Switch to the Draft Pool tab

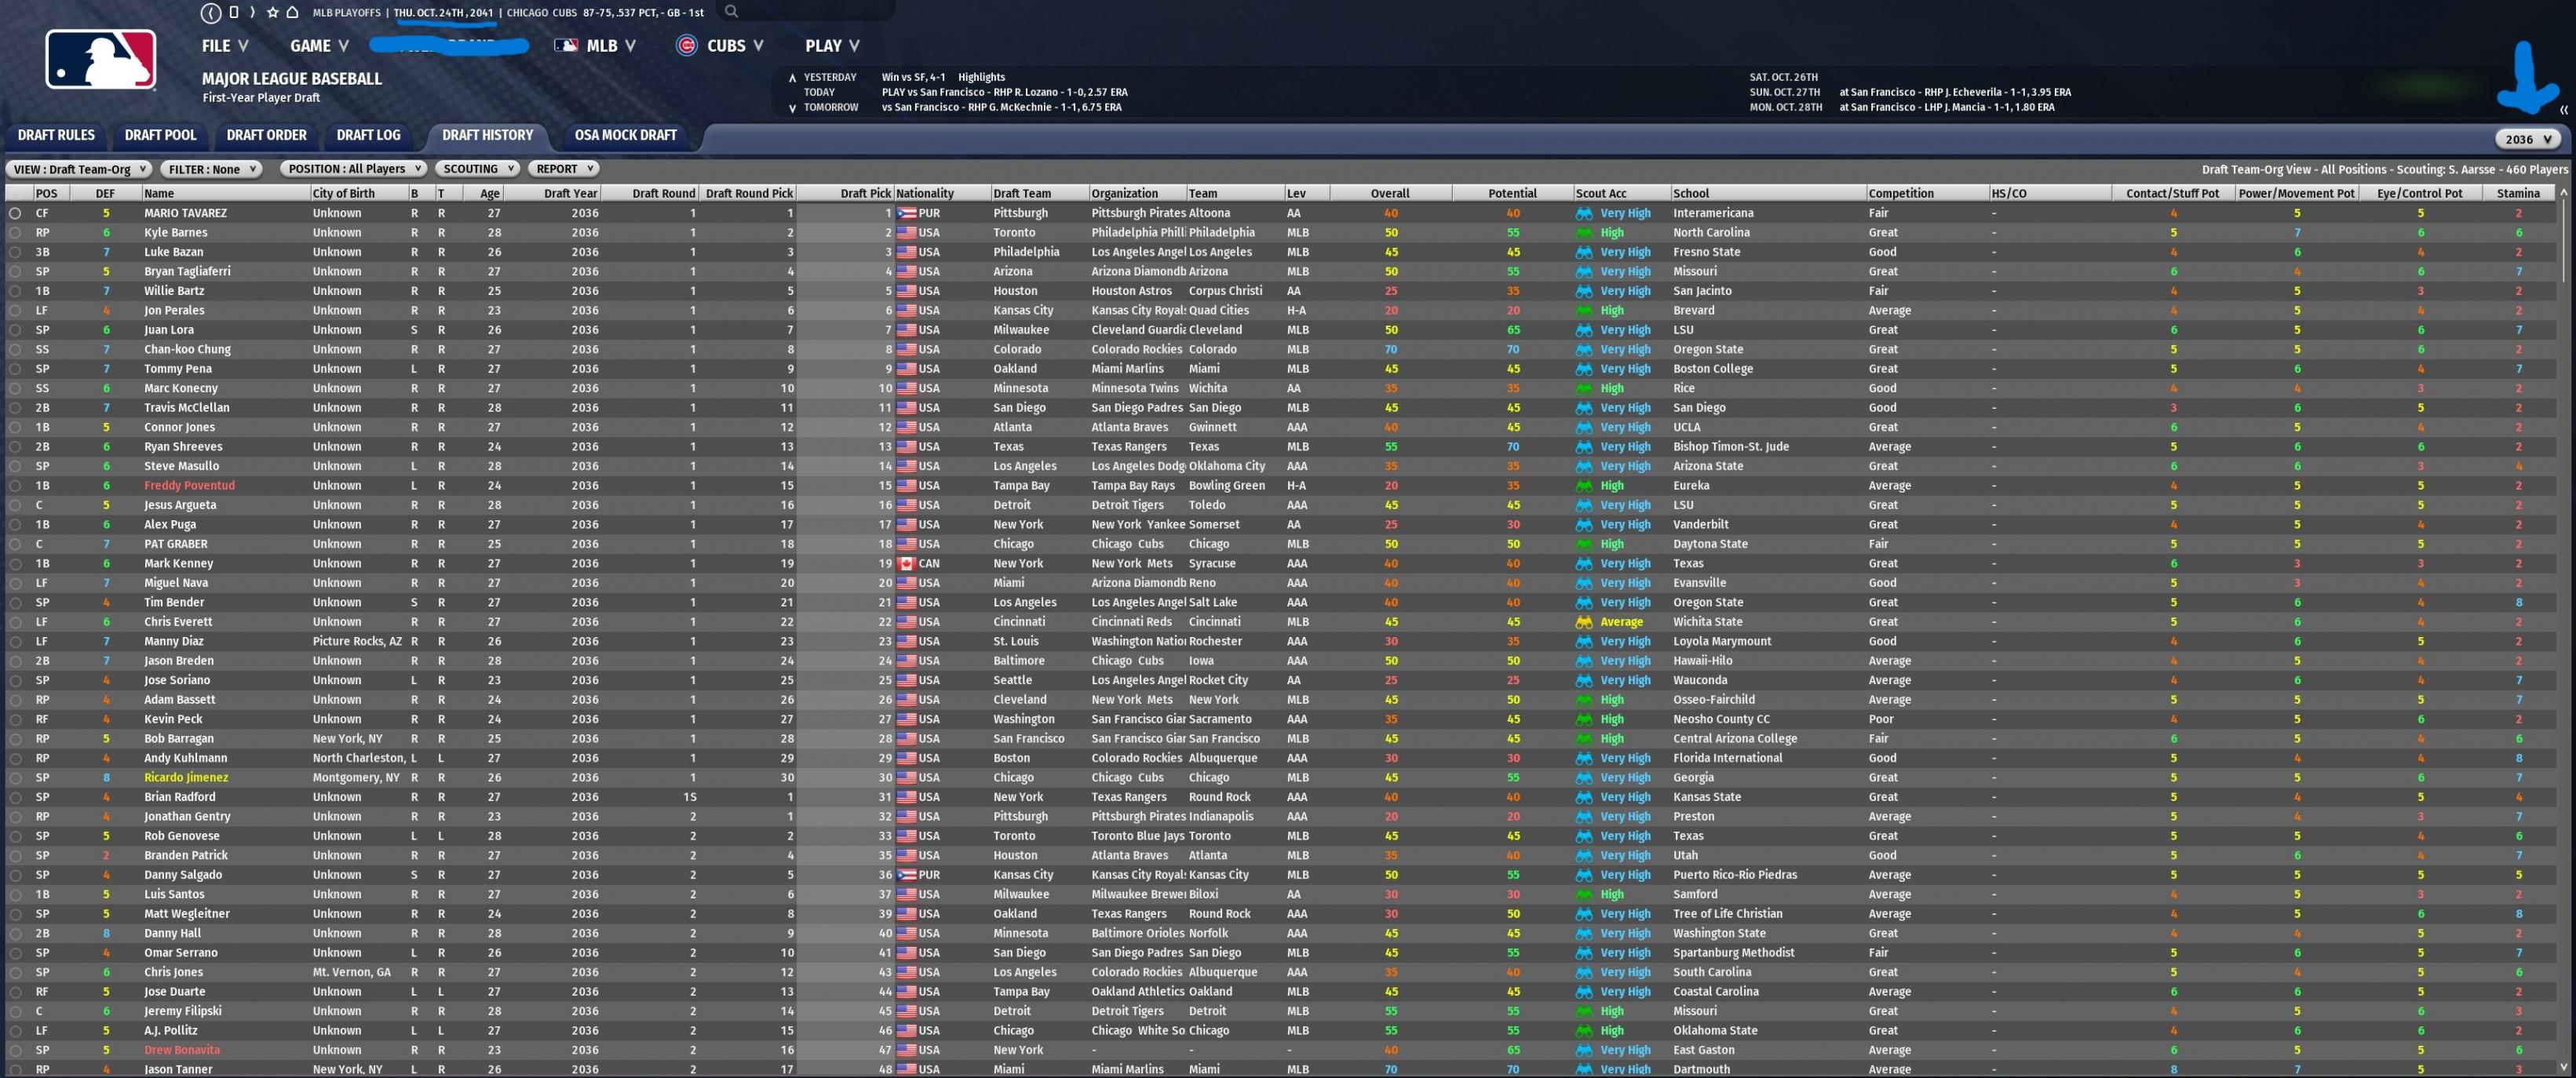[x=160, y=135]
